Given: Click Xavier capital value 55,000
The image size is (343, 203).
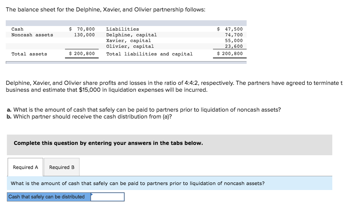Looking at the screenshot, I should coord(234,41).
